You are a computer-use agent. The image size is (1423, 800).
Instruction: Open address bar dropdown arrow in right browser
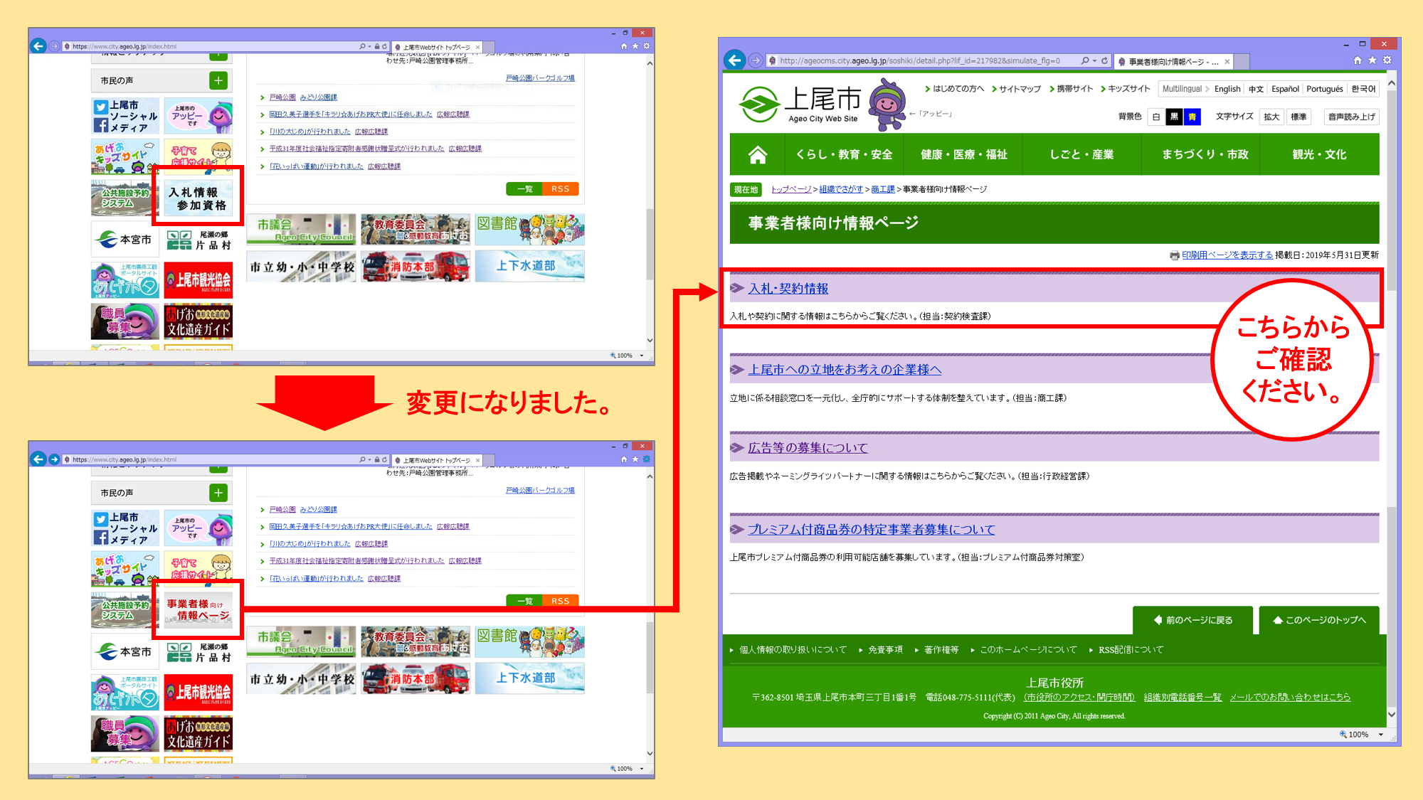click(1095, 60)
